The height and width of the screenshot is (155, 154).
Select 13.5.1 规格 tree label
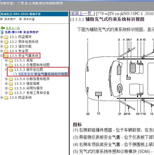24,60
